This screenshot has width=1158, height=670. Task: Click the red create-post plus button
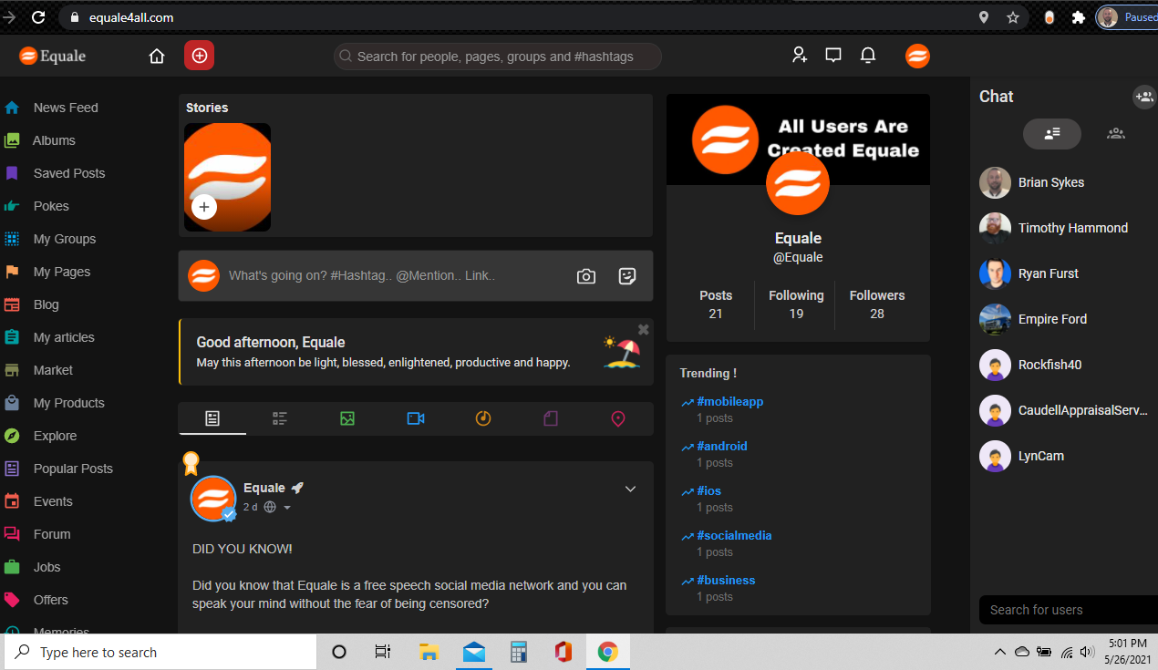coord(199,56)
